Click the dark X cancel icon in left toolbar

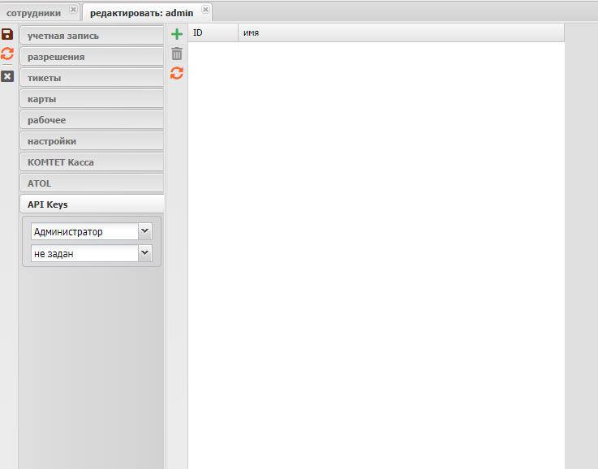coord(7,75)
